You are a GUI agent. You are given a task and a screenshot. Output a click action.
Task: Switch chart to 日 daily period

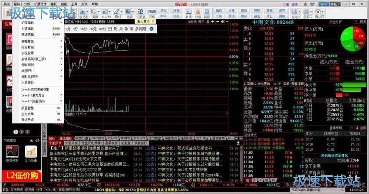(x=110, y=29)
